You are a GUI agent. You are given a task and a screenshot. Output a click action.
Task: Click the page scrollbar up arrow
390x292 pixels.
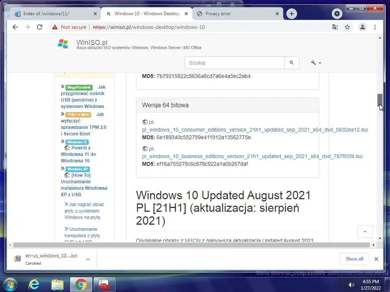pos(380,38)
